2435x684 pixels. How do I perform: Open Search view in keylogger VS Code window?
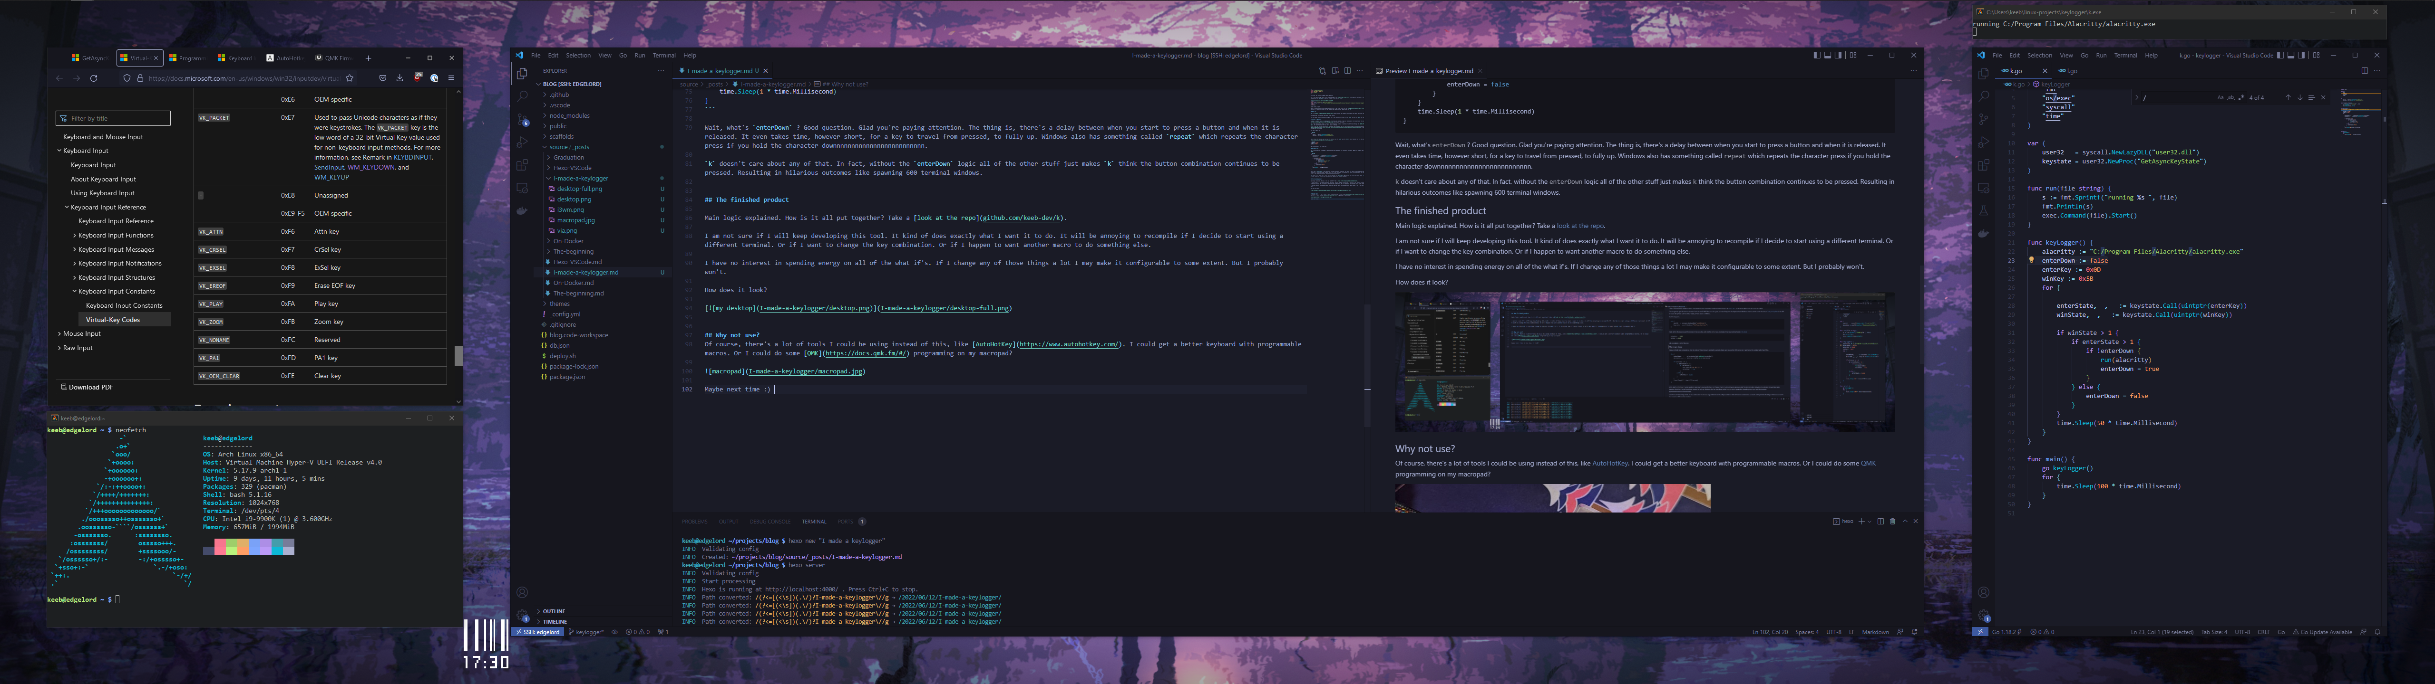tap(1983, 96)
